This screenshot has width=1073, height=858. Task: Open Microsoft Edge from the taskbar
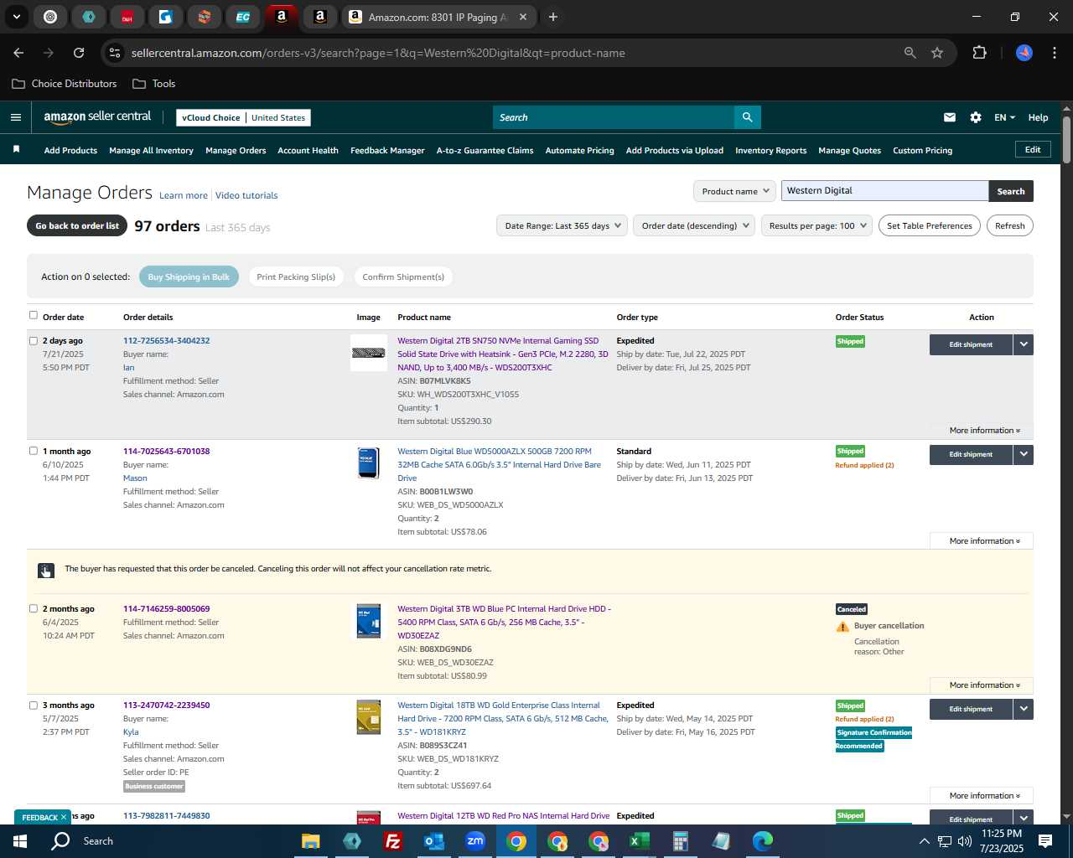(x=762, y=841)
